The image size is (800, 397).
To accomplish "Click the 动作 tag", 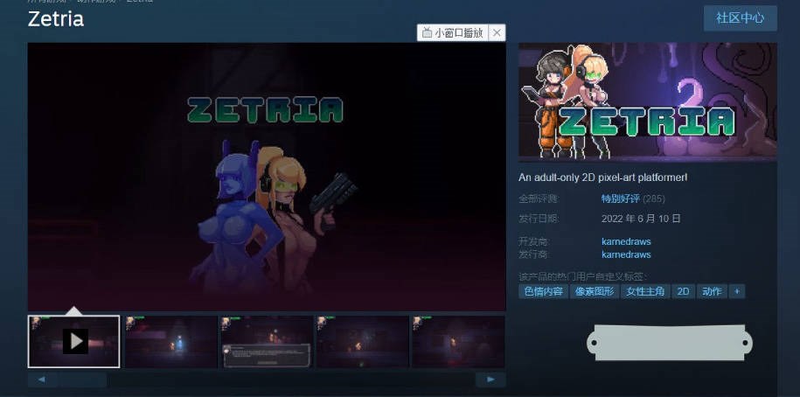I will click(712, 291).
